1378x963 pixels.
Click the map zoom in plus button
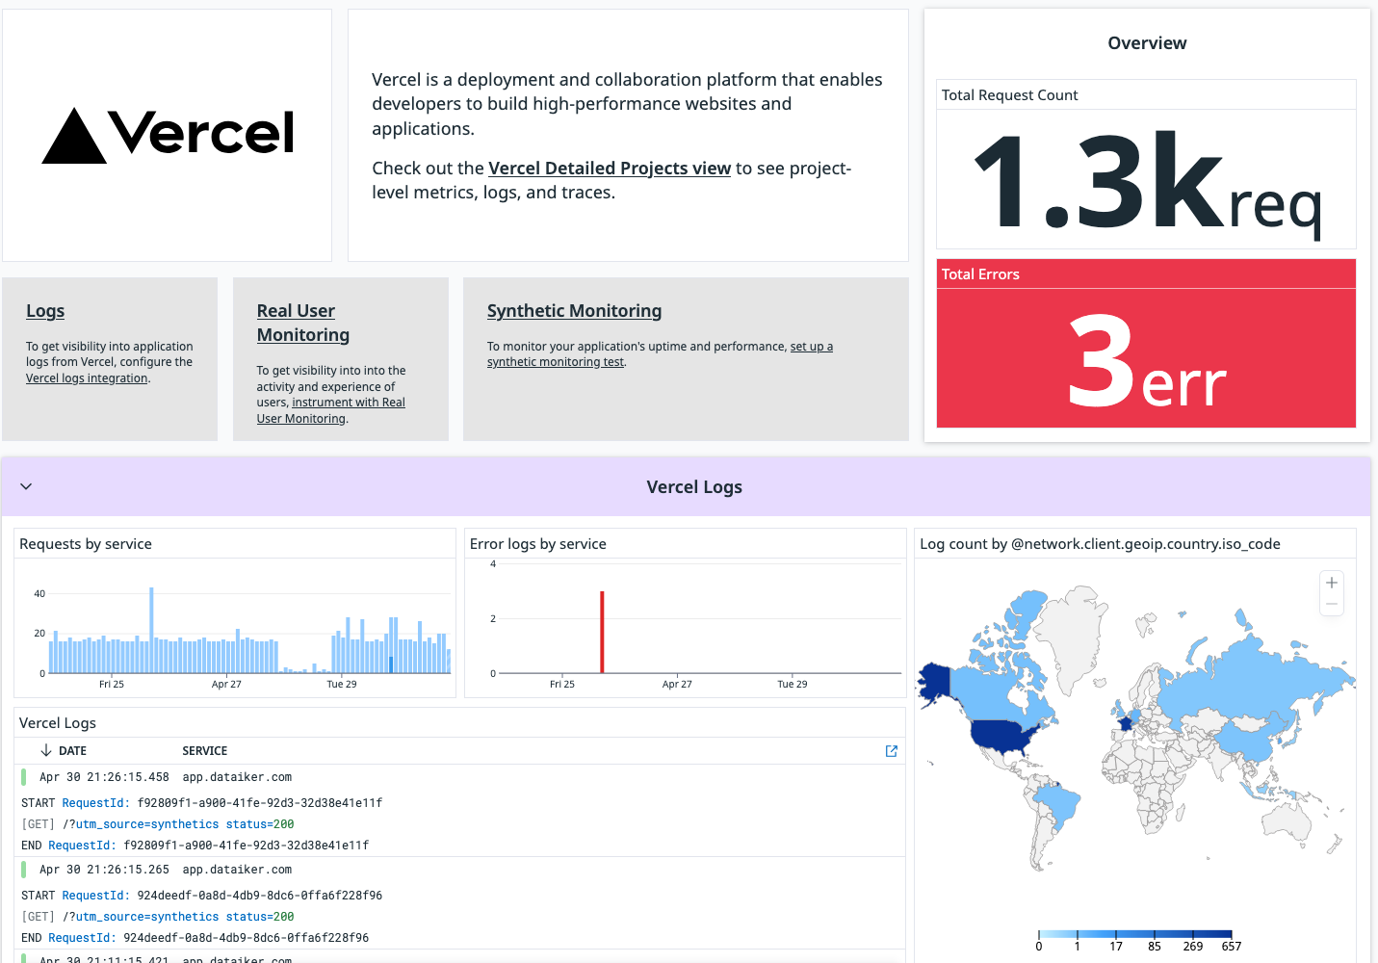click(x=1332, y=583)
